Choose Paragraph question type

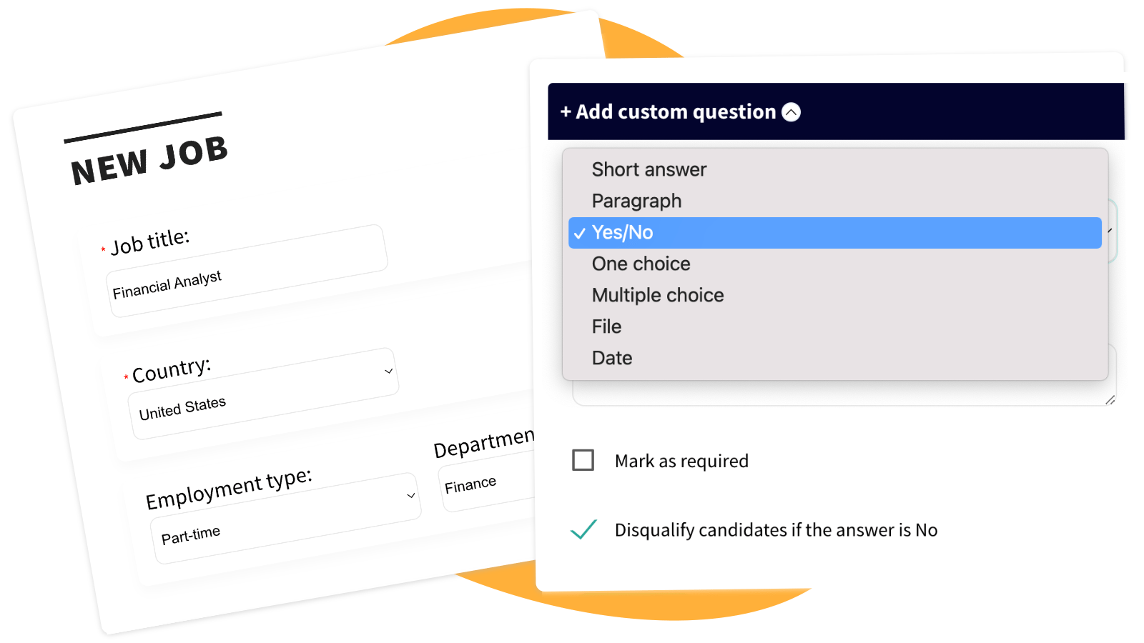point(636,201)
